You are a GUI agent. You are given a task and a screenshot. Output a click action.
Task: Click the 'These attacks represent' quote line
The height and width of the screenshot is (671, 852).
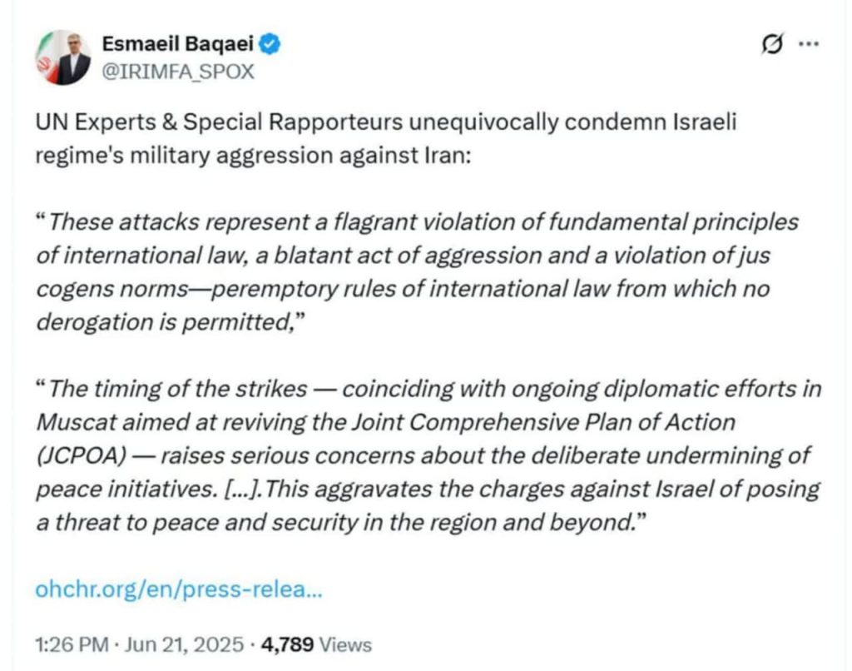click(x=418, y=221)
